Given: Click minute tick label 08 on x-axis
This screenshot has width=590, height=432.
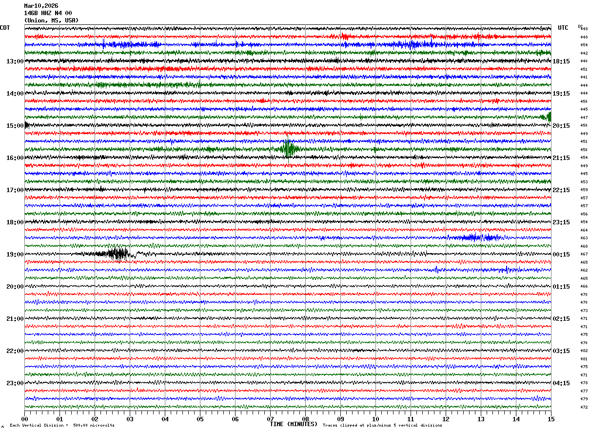Looking at the screenshot, I should (305, 419).
